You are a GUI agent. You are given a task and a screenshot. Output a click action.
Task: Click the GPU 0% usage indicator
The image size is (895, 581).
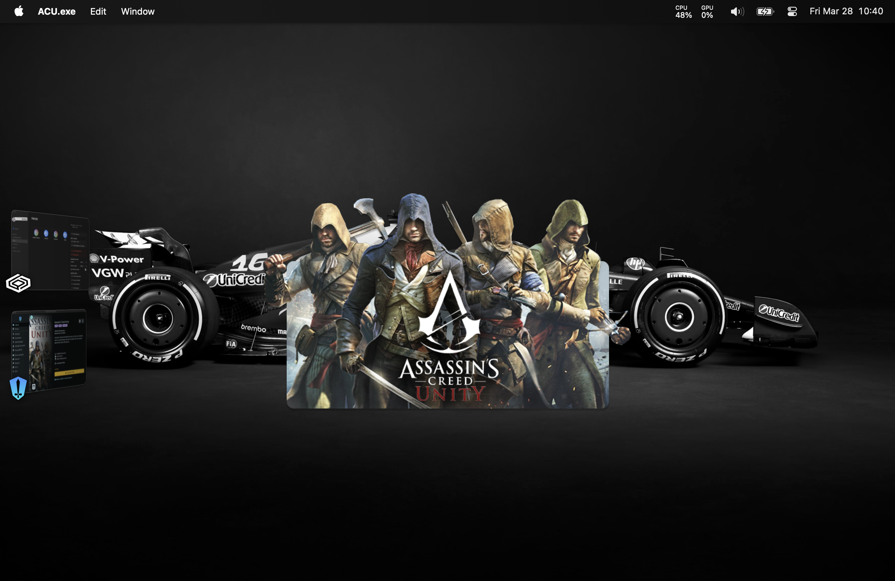pos(707,12)
